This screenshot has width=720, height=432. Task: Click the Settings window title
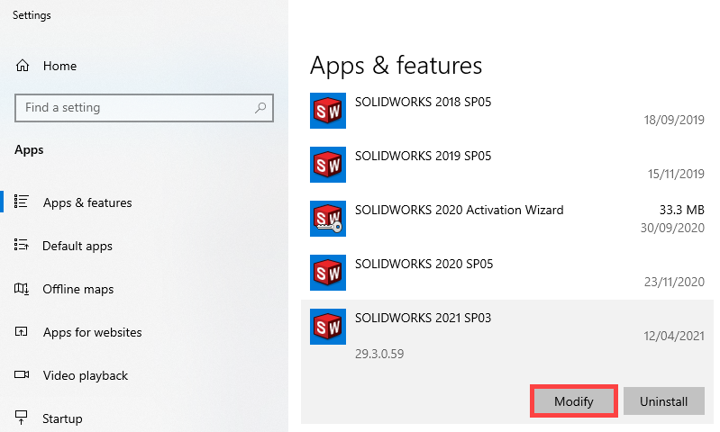[x=32, y=15]
